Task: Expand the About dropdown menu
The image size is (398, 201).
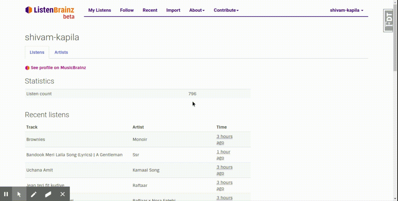Action: 197,10
